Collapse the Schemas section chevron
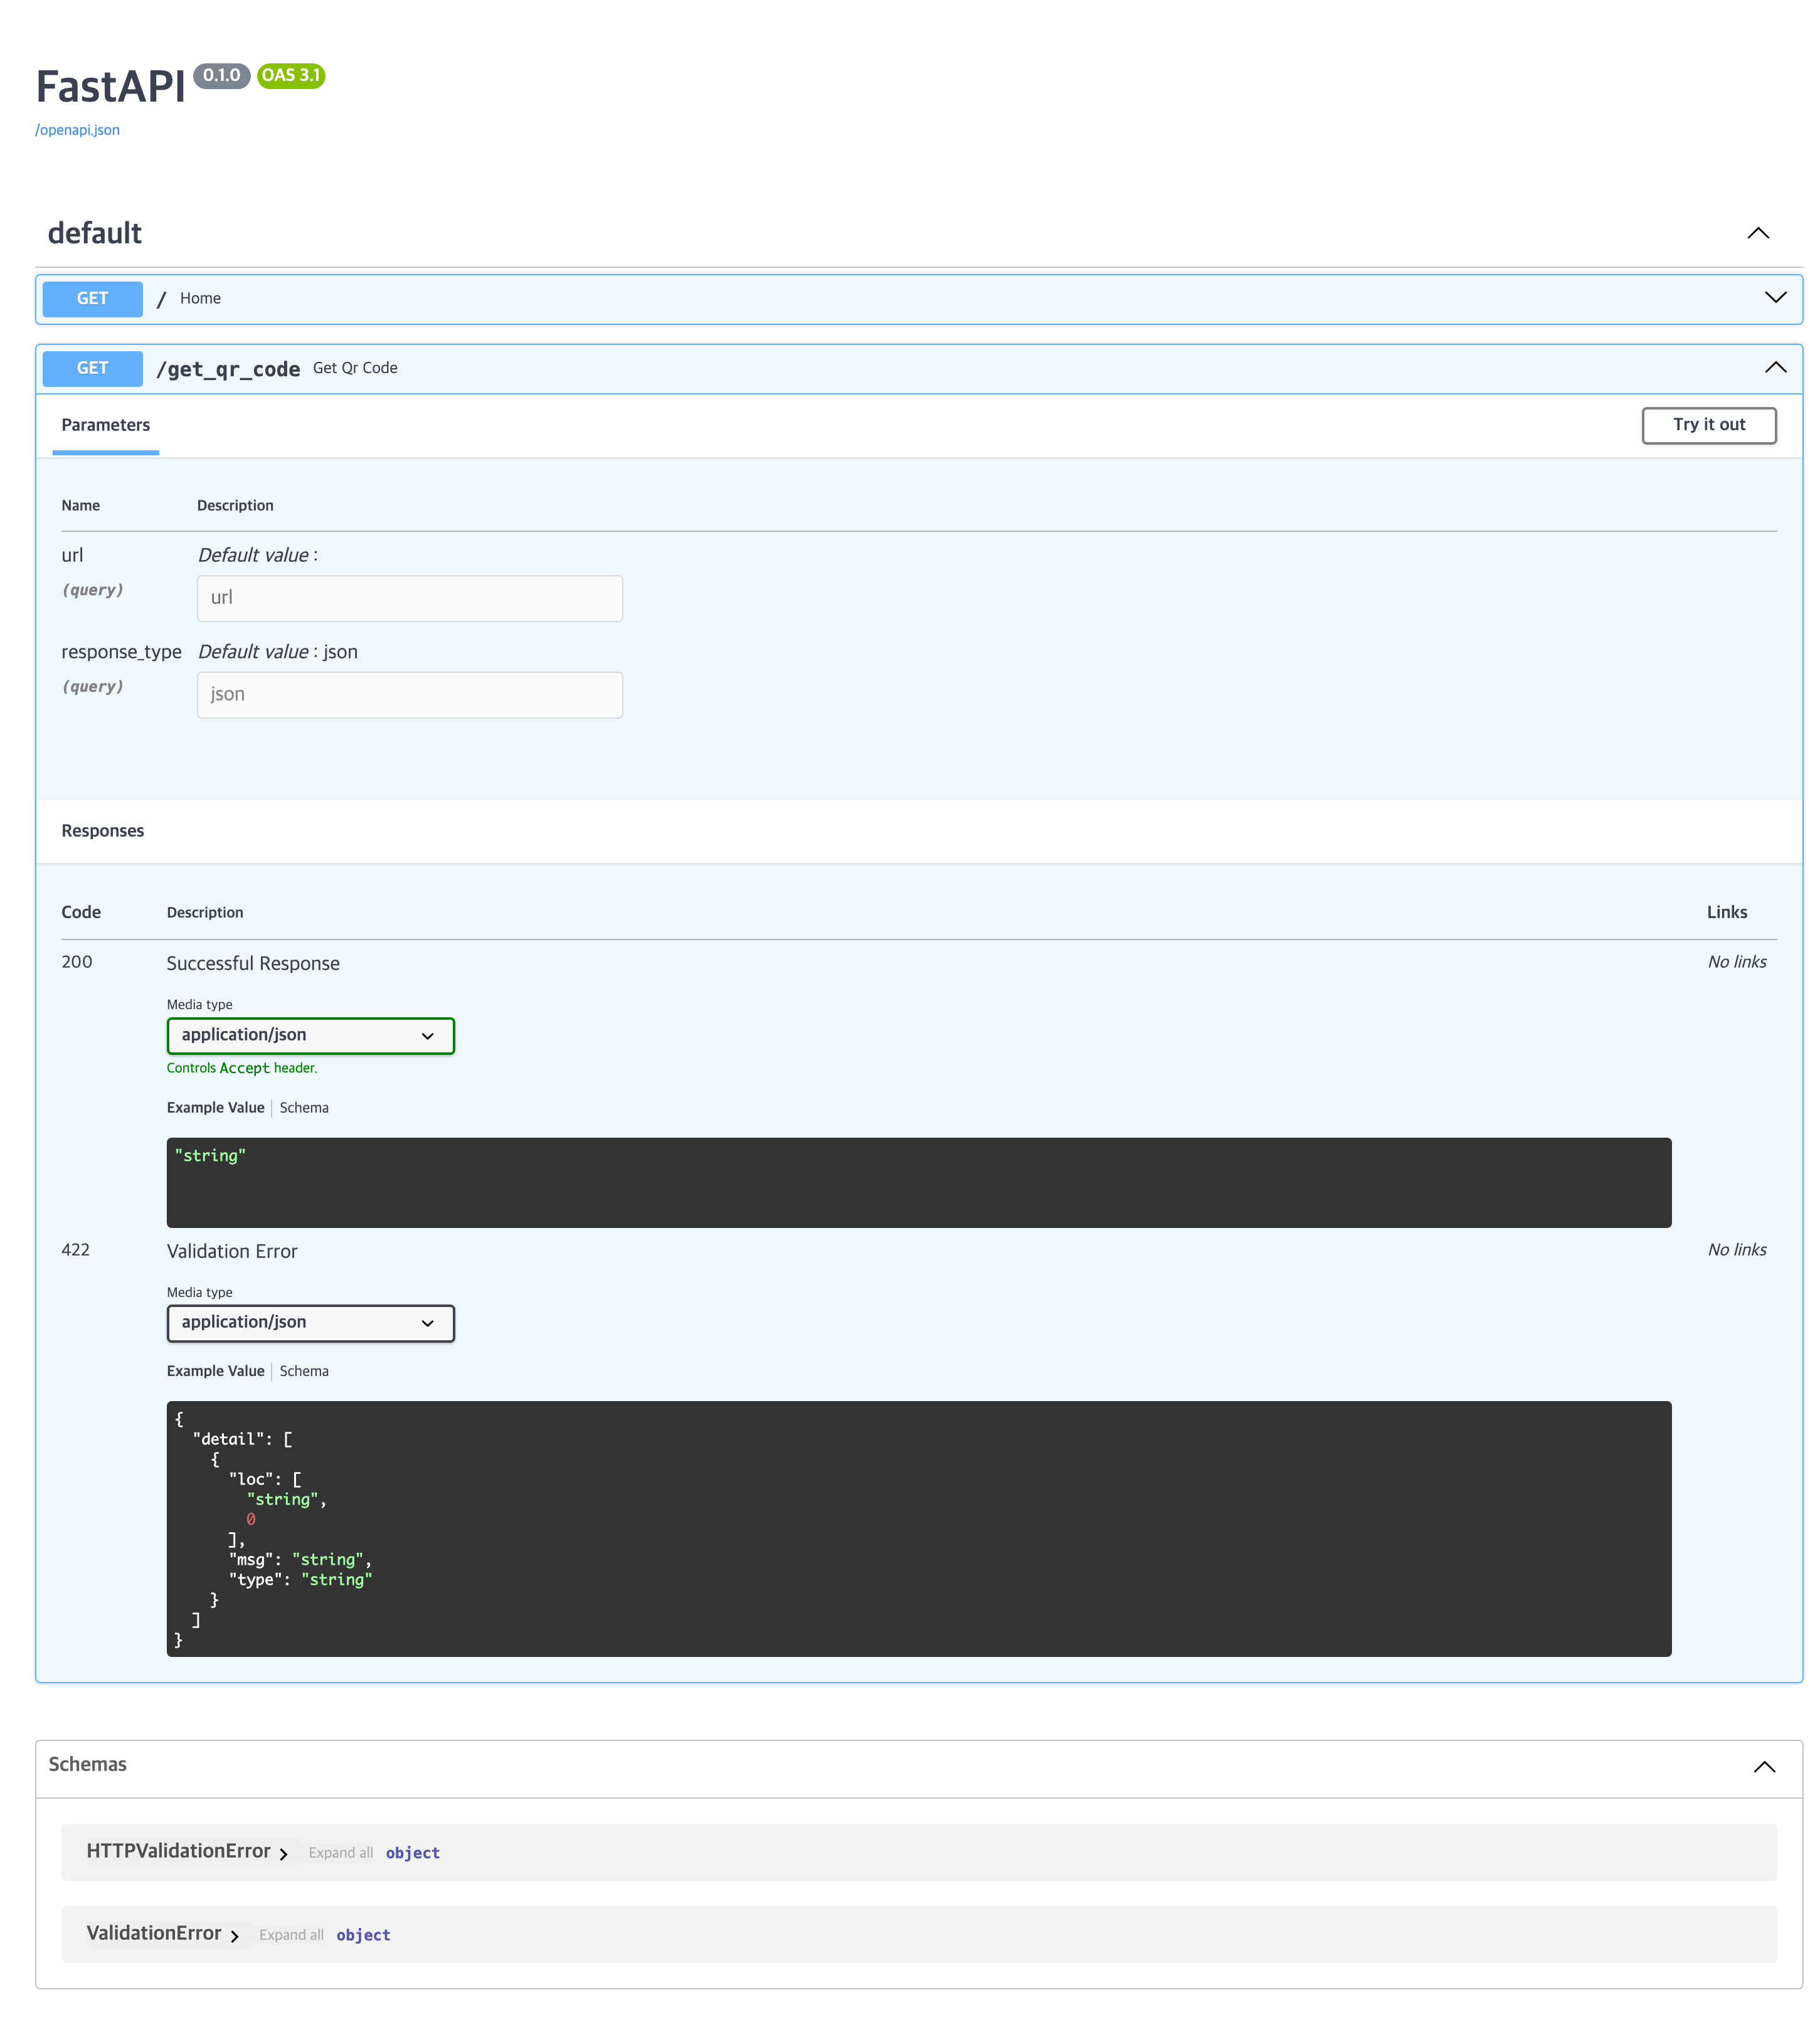 (x=1764, y=1767)
